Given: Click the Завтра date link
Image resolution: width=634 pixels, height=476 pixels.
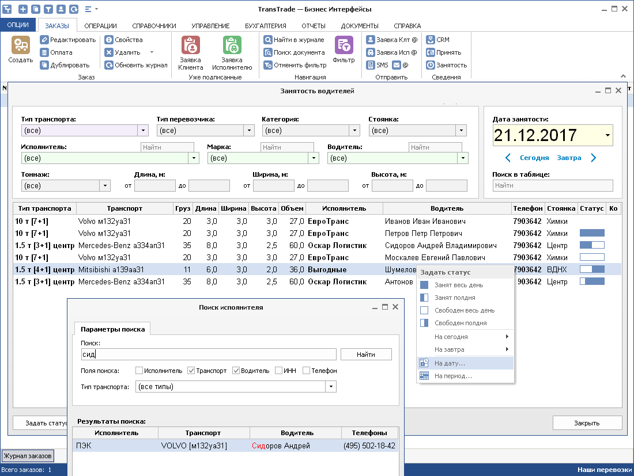Looking at the screenshot, I should coord(569,158).
